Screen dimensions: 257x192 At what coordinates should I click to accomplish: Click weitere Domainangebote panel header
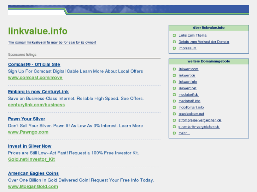click(x=209, y=61)
